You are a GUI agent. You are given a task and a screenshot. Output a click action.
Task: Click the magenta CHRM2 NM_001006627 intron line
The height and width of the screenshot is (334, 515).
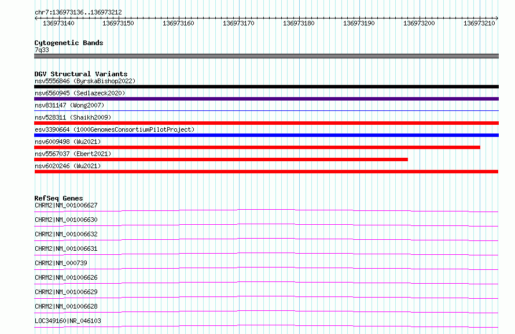click(266, 211)
